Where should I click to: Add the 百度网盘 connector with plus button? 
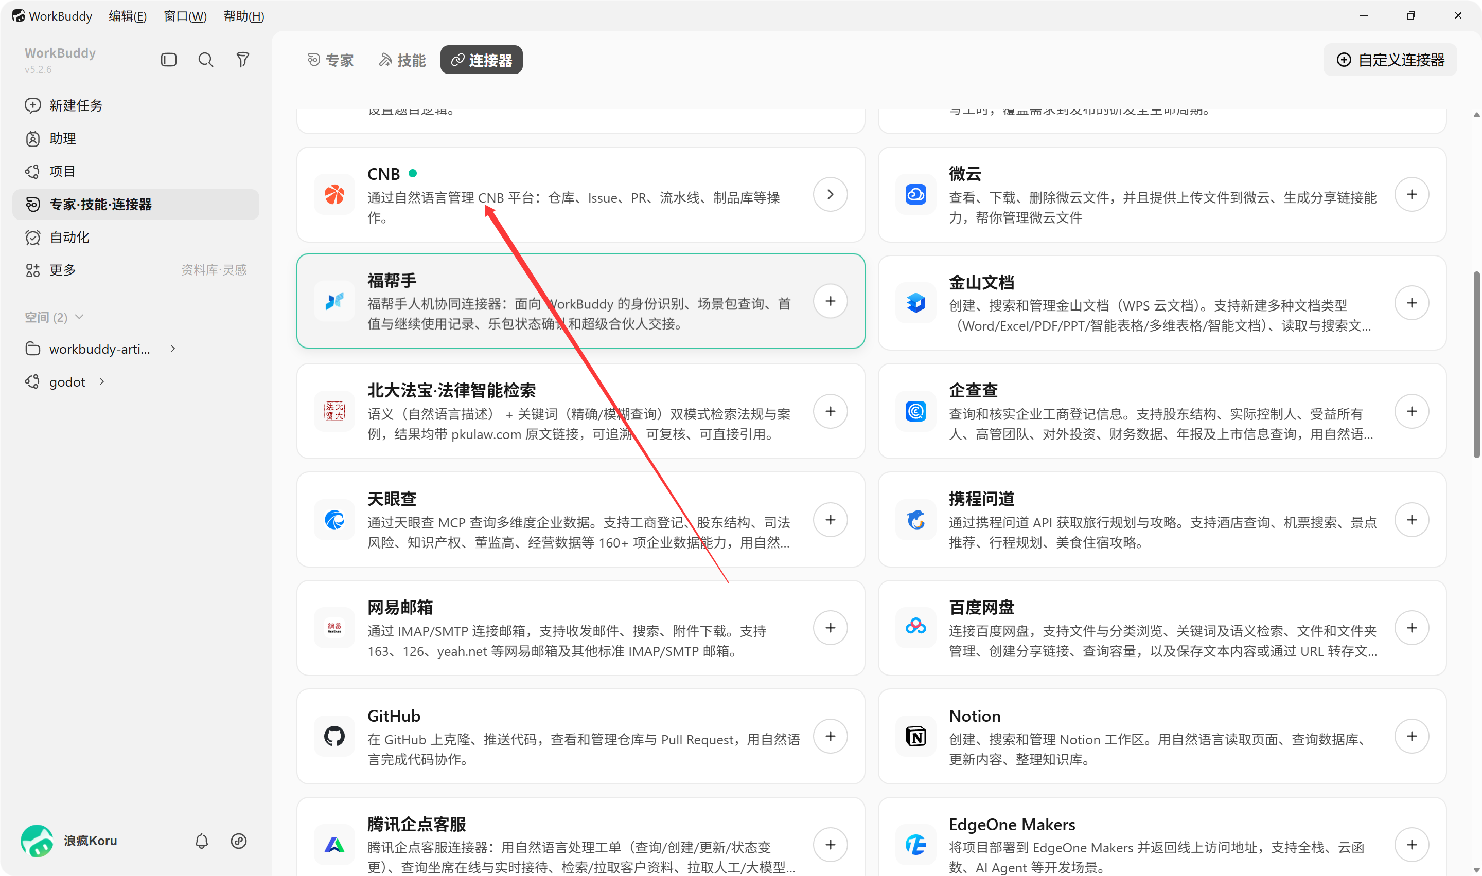point(1412,628)
